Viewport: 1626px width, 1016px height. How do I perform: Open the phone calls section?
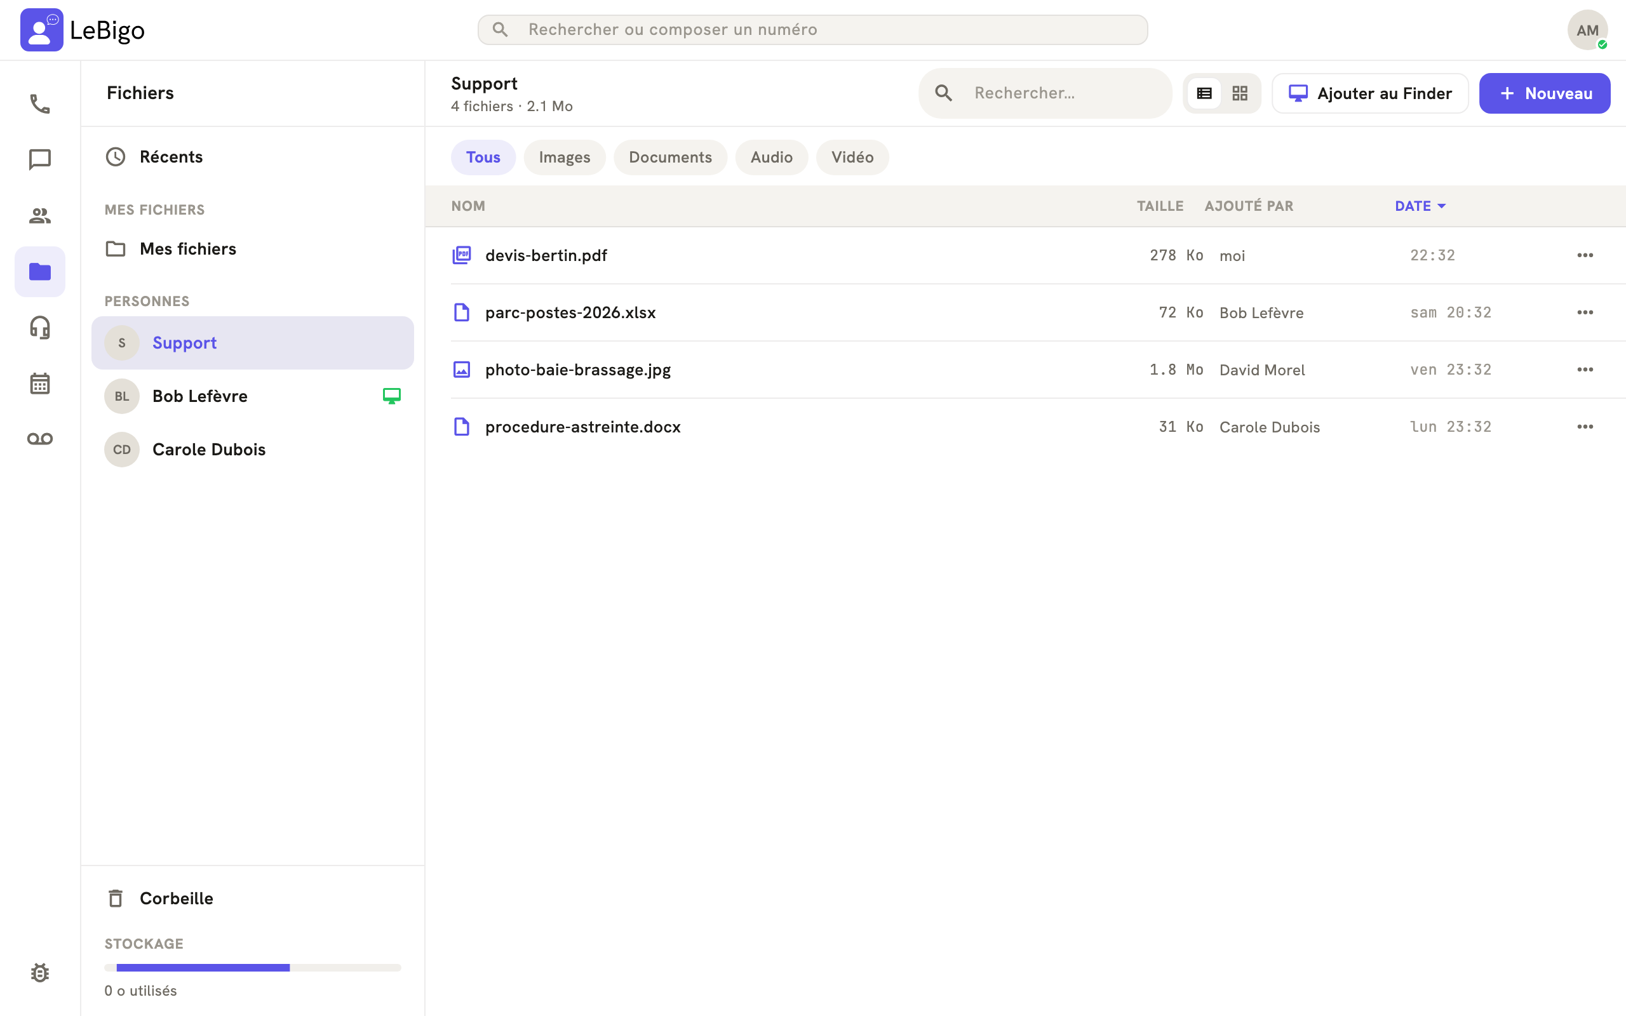(39, 104)
